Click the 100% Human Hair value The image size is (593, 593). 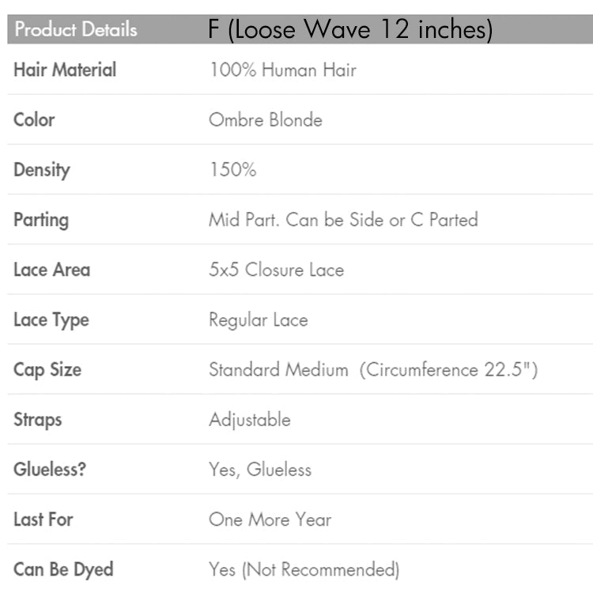(x=282, y=70)
